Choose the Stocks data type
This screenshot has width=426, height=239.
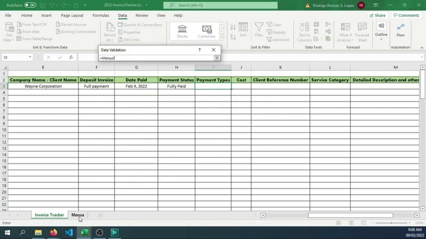(182, 32)
